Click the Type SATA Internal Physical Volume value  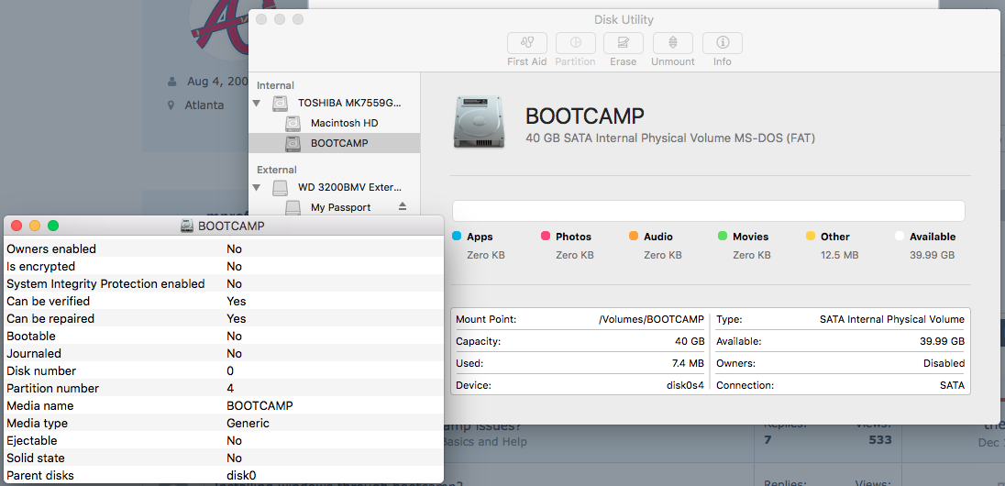point(892,319)
